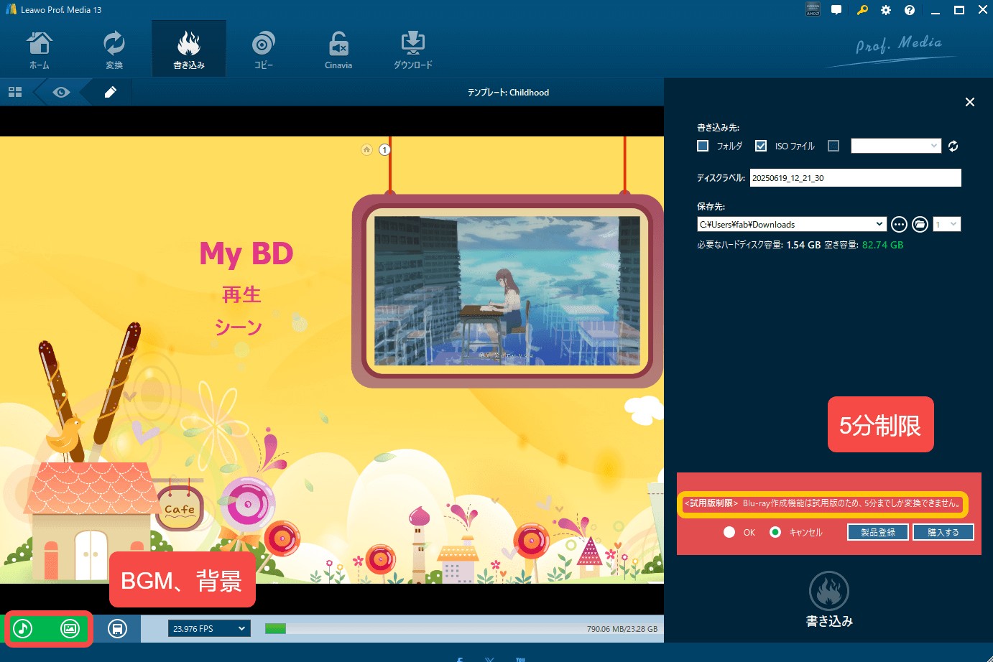Open the help question mark icon

[x=910, y=10]
